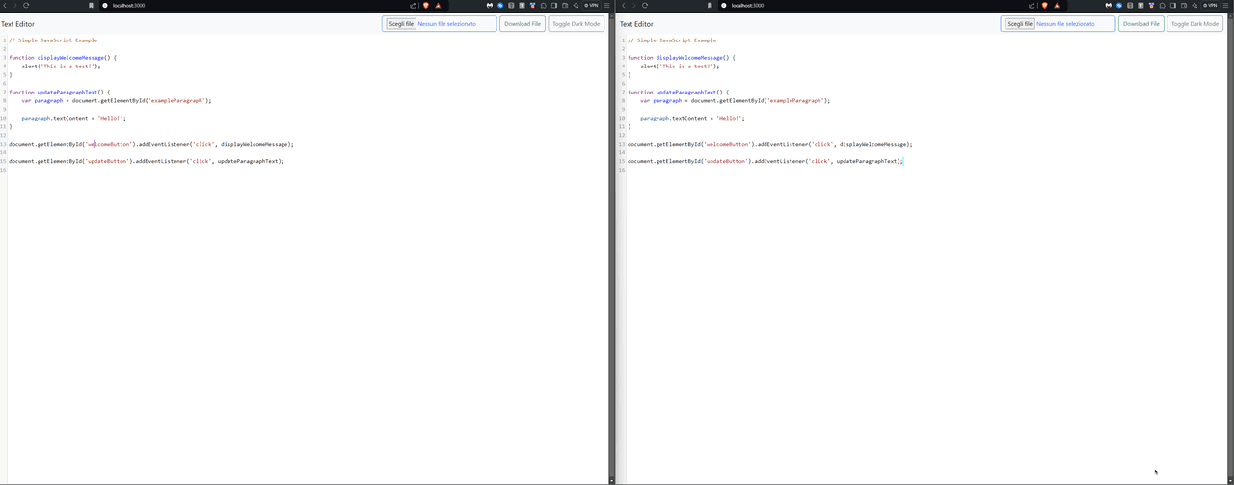Screen dimensions: 1234x485
Task: Go back using right browser's back arrow
Action: point(623,5)
